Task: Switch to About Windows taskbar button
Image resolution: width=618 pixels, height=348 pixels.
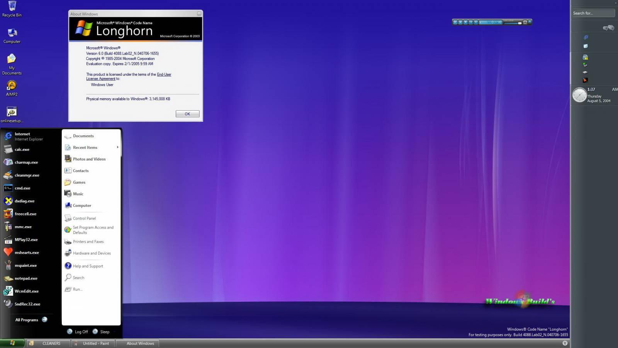Action: (x=137, y=343)
